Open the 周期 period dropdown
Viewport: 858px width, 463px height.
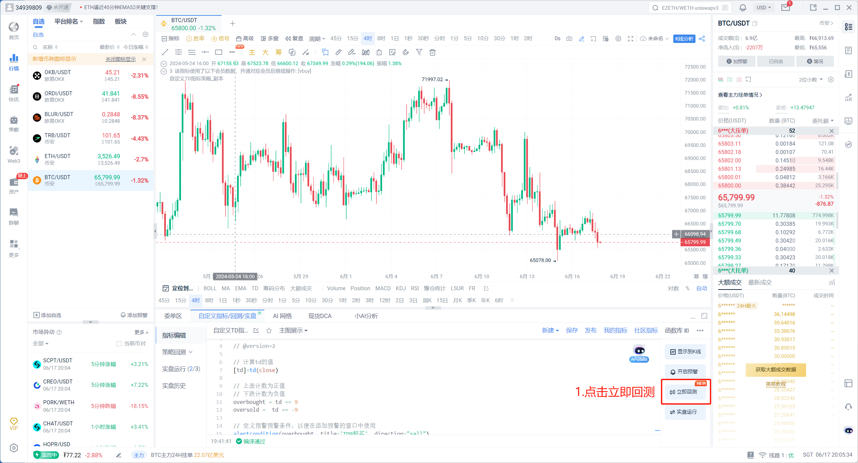pos(317,39)
